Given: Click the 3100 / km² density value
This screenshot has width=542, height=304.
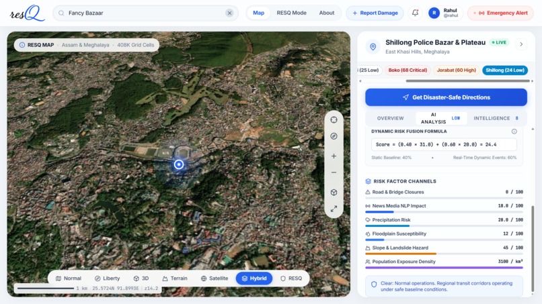Looking at the screenshot, I should (x=510, y=262).
